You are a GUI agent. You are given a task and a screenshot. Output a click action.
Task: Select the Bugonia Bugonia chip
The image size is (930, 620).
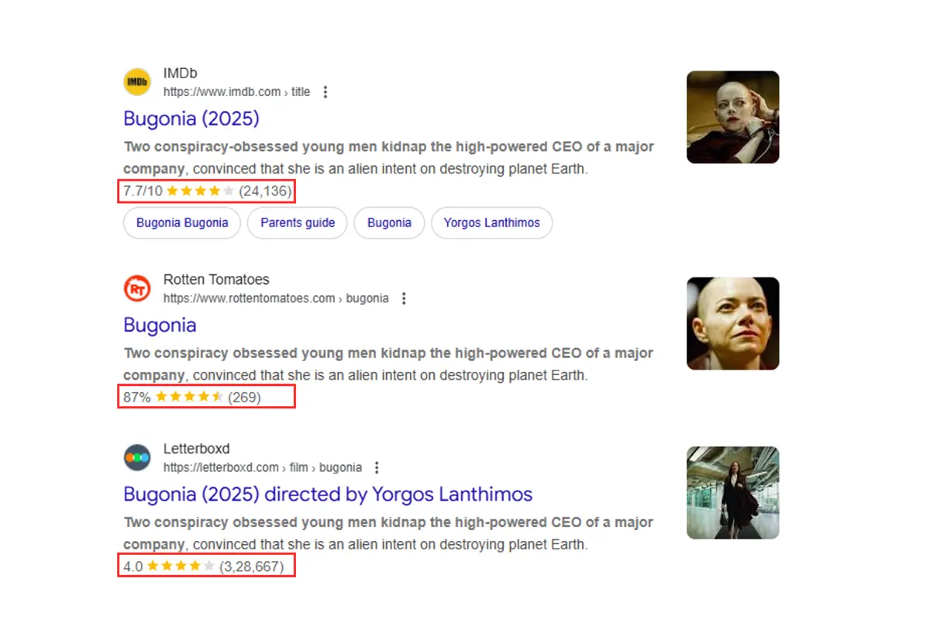(182, 223)
